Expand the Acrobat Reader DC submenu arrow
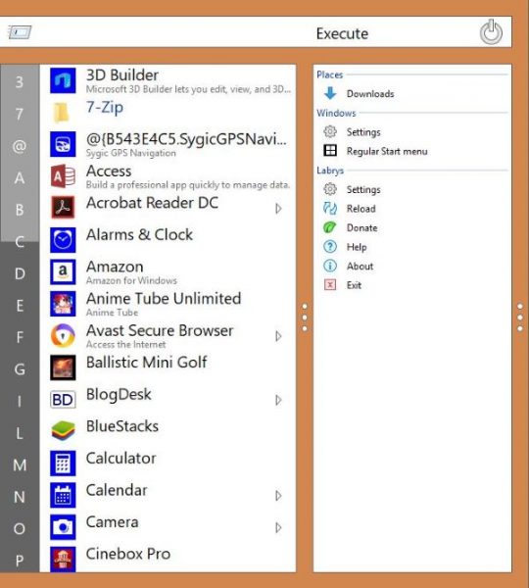Screen dimensions: 529x588 (278, 209)
